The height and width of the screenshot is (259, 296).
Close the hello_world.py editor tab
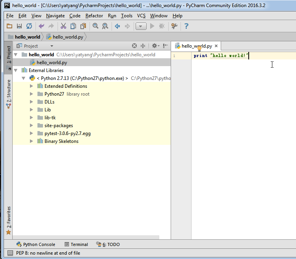point(216,46)
